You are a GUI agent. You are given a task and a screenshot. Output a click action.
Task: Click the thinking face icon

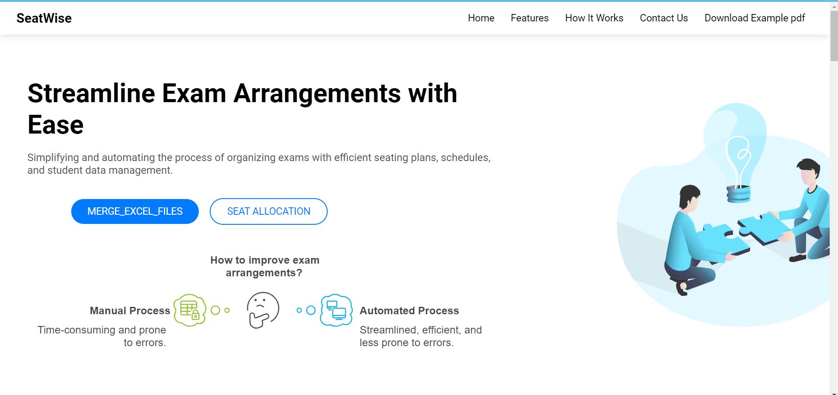(263, 310)
